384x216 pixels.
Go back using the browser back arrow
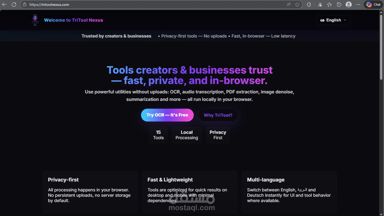click(x=4, y=5)
